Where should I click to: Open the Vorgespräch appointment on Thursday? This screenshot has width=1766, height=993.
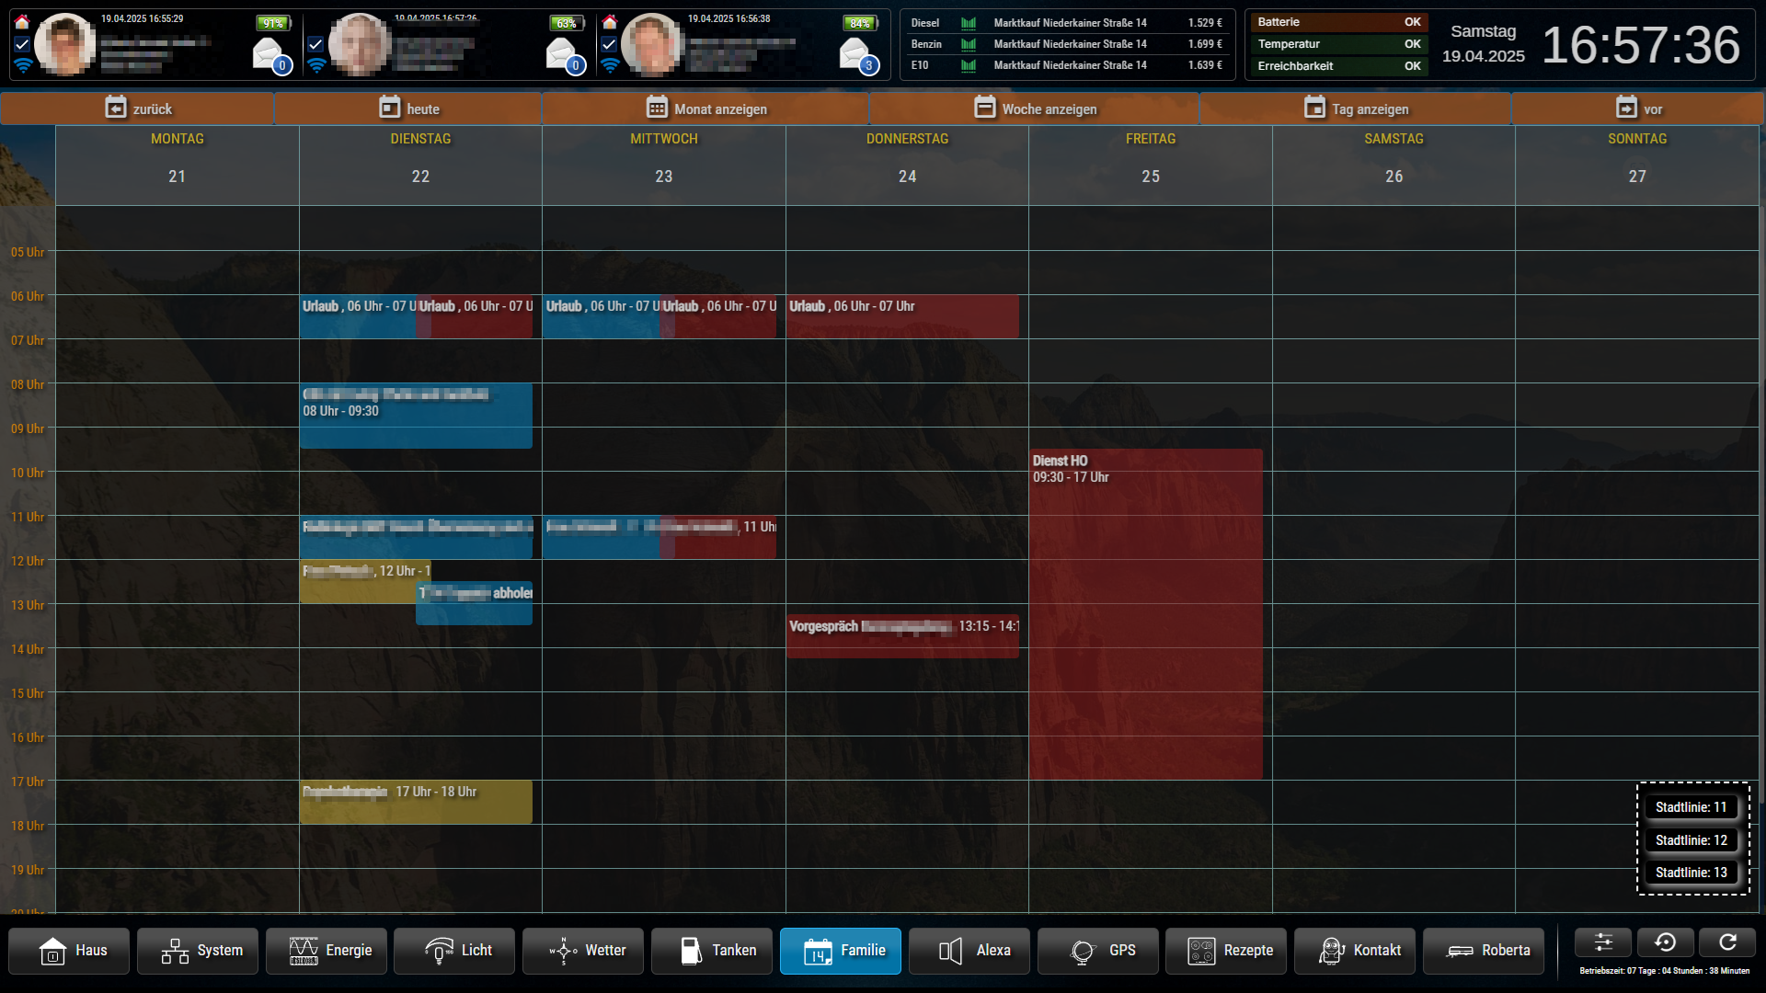pos(901,635)
